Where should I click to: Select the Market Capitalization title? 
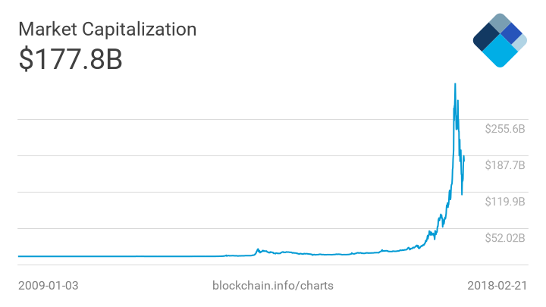coord(108,30)
